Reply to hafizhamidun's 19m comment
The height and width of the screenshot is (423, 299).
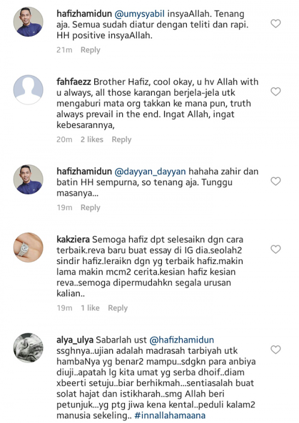(91, 208)
